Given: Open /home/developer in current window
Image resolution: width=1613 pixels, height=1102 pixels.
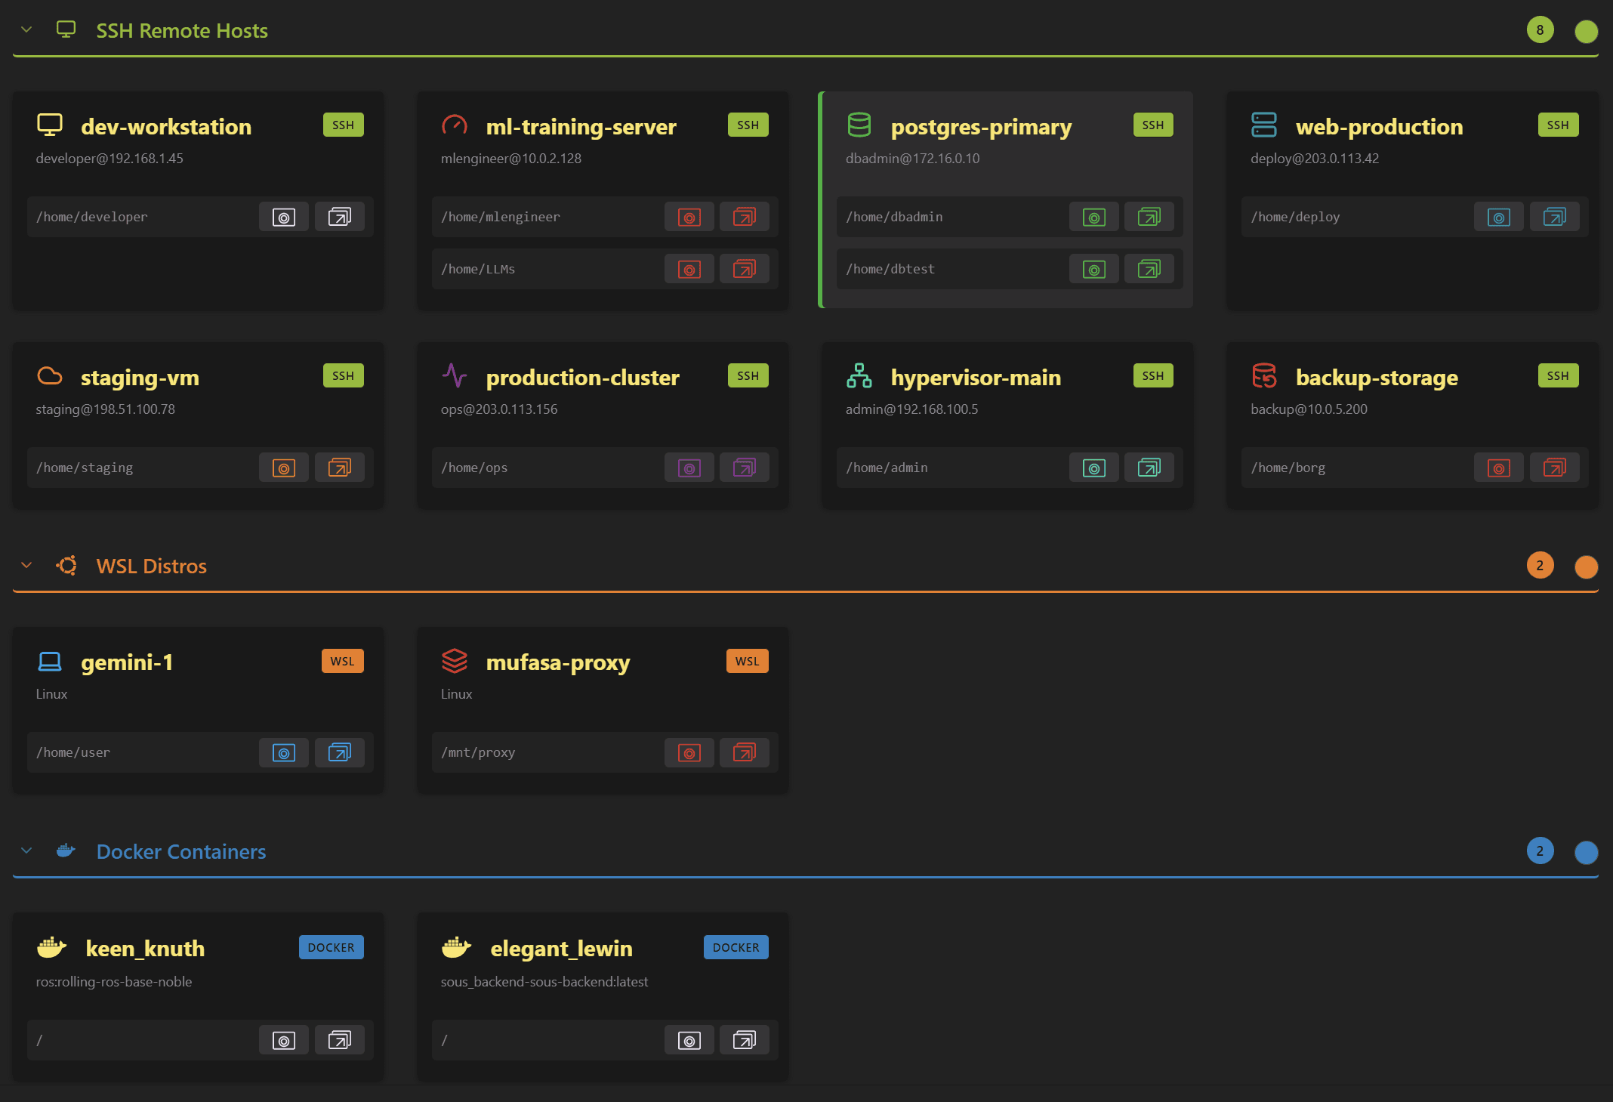Looking at the screenshot, I should 284,218.
